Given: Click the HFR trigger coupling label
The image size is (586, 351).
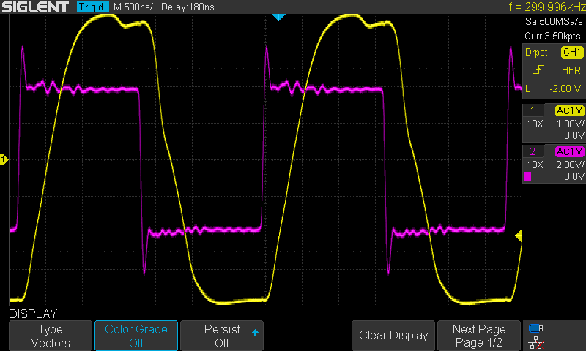Looking at the screenshot, I should 571,70.
